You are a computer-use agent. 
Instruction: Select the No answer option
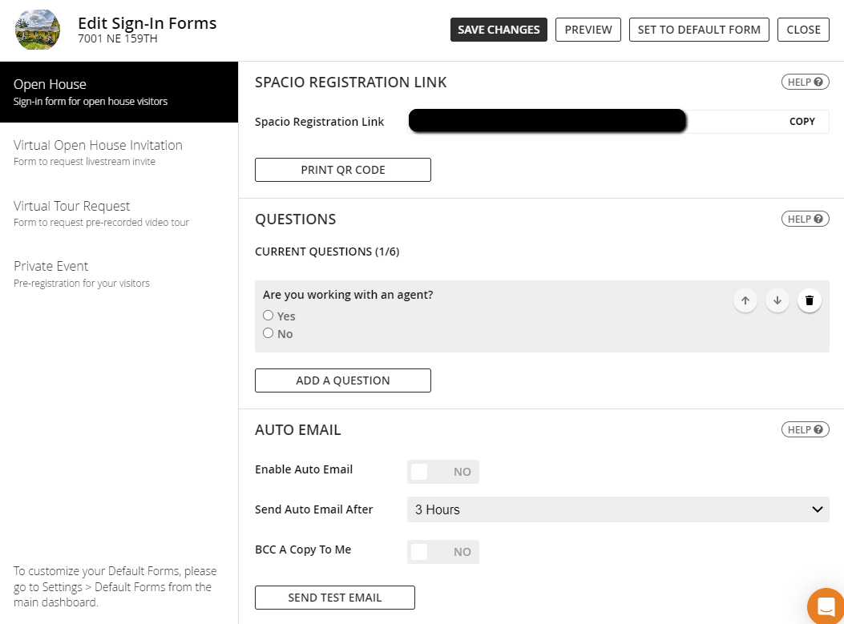(x=269, y=333)
